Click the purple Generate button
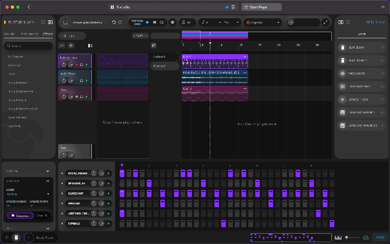Viewport: 390px width, 244px height. (20, 215)
